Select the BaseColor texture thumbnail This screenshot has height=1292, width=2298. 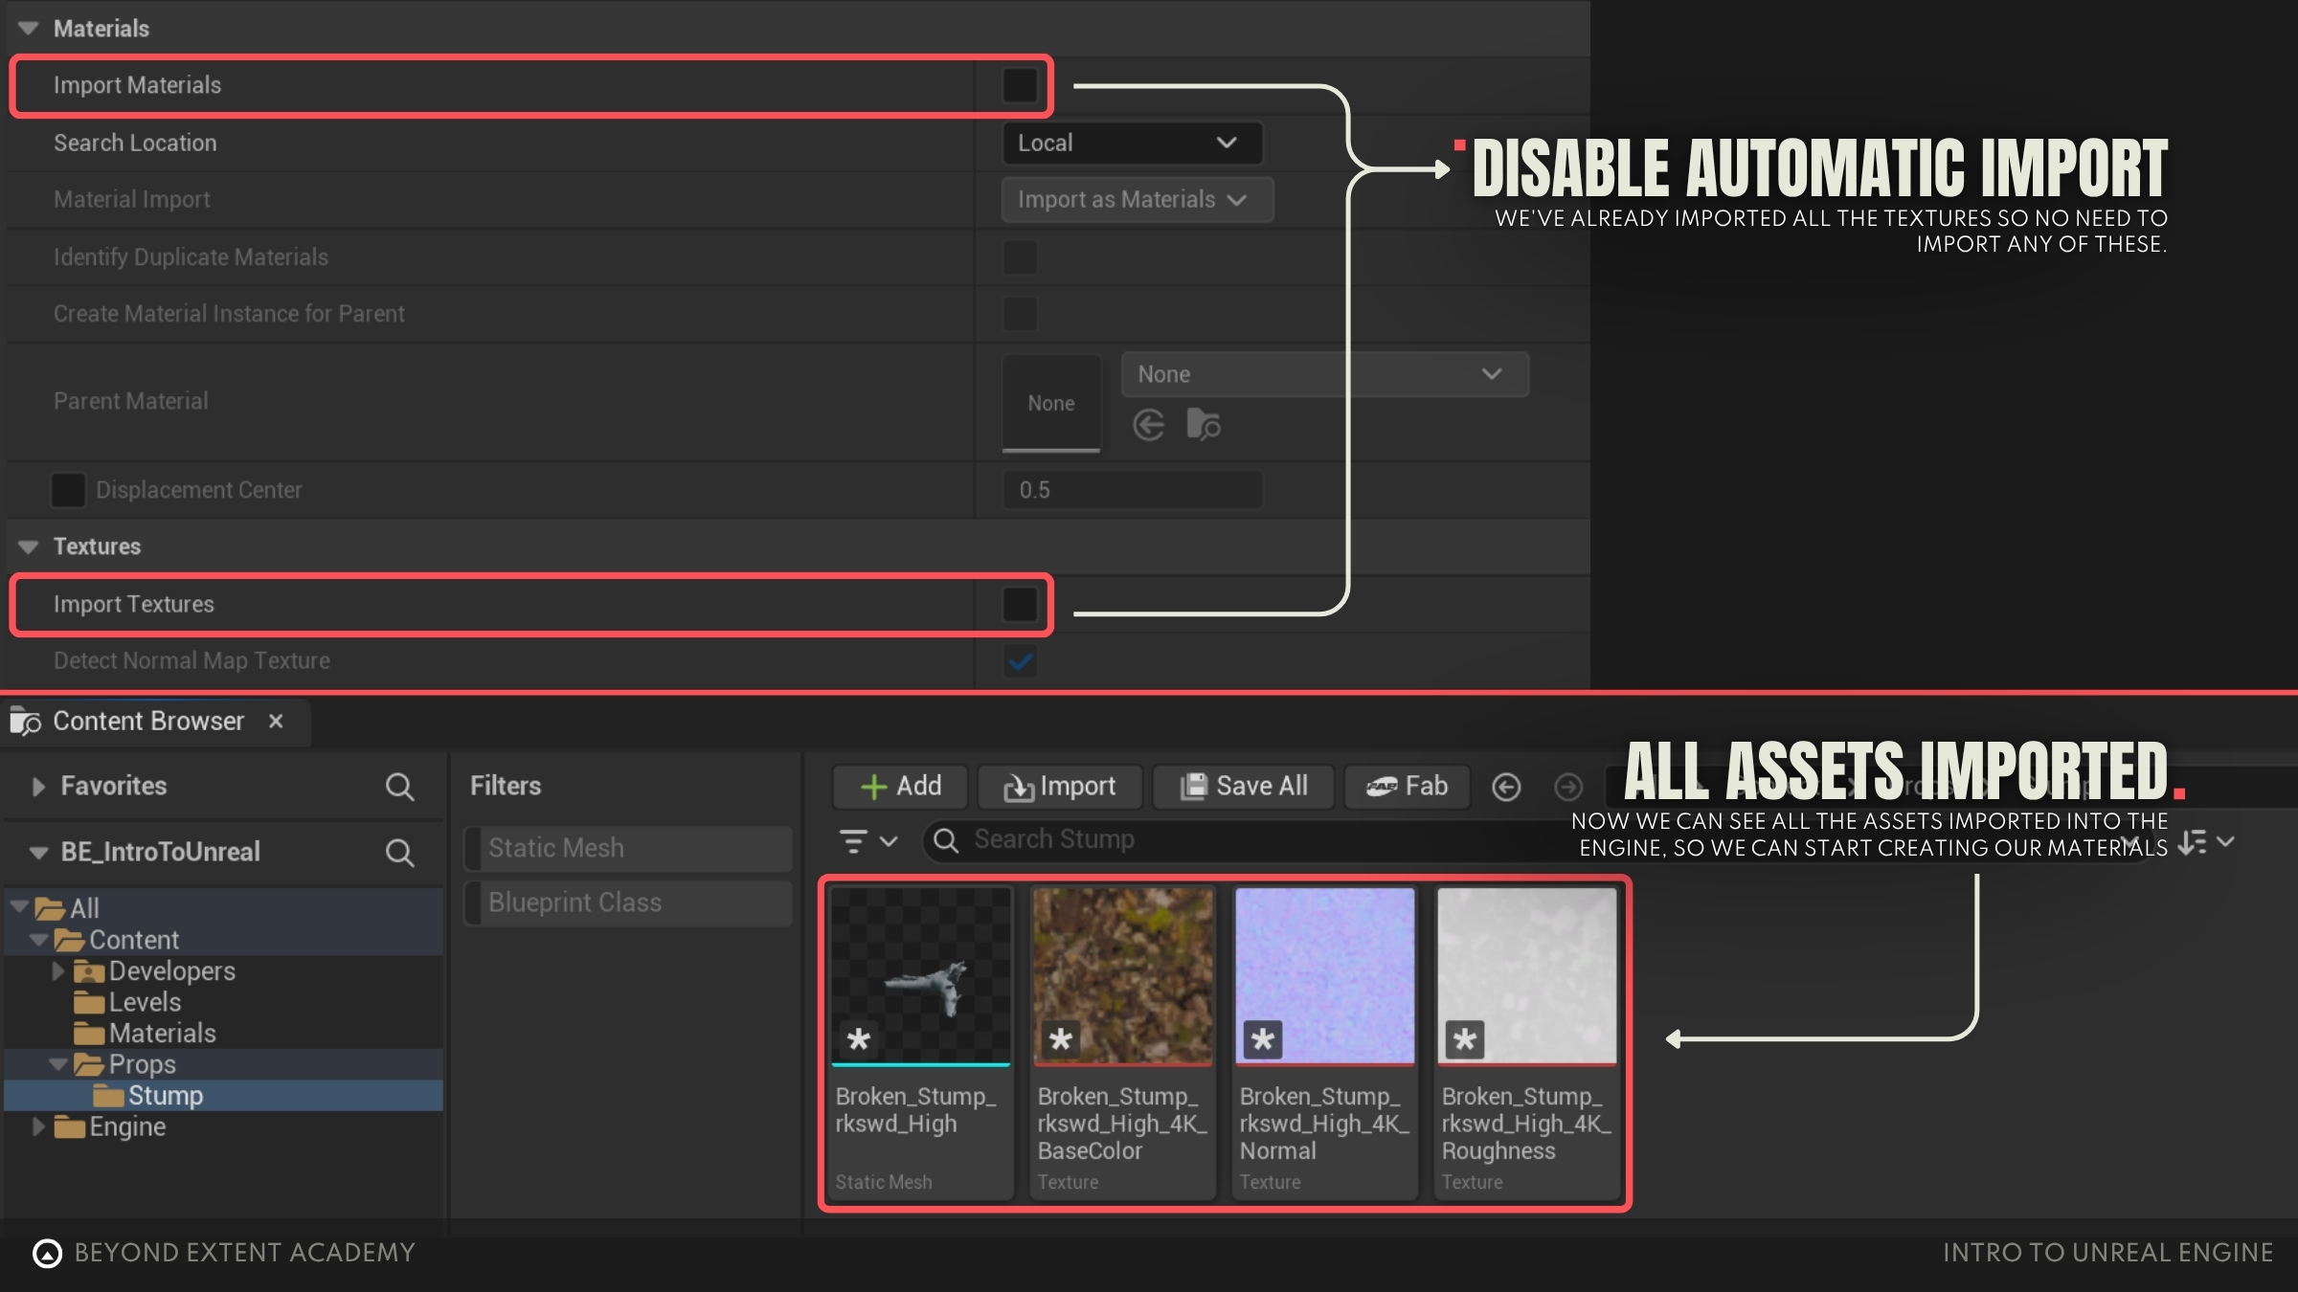click(1122, 976)
